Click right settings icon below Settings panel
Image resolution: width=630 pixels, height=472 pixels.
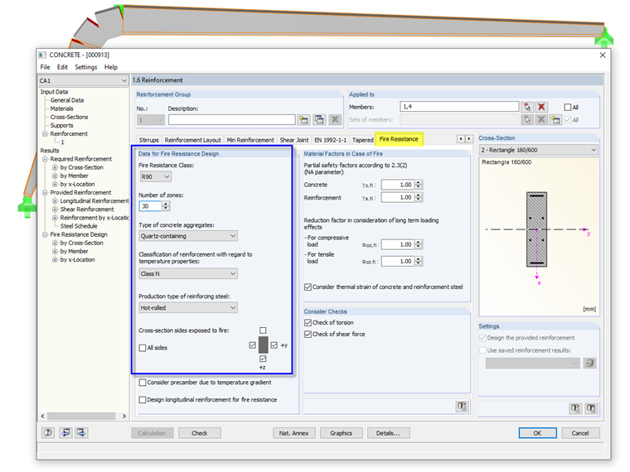(x=591, y=408)
